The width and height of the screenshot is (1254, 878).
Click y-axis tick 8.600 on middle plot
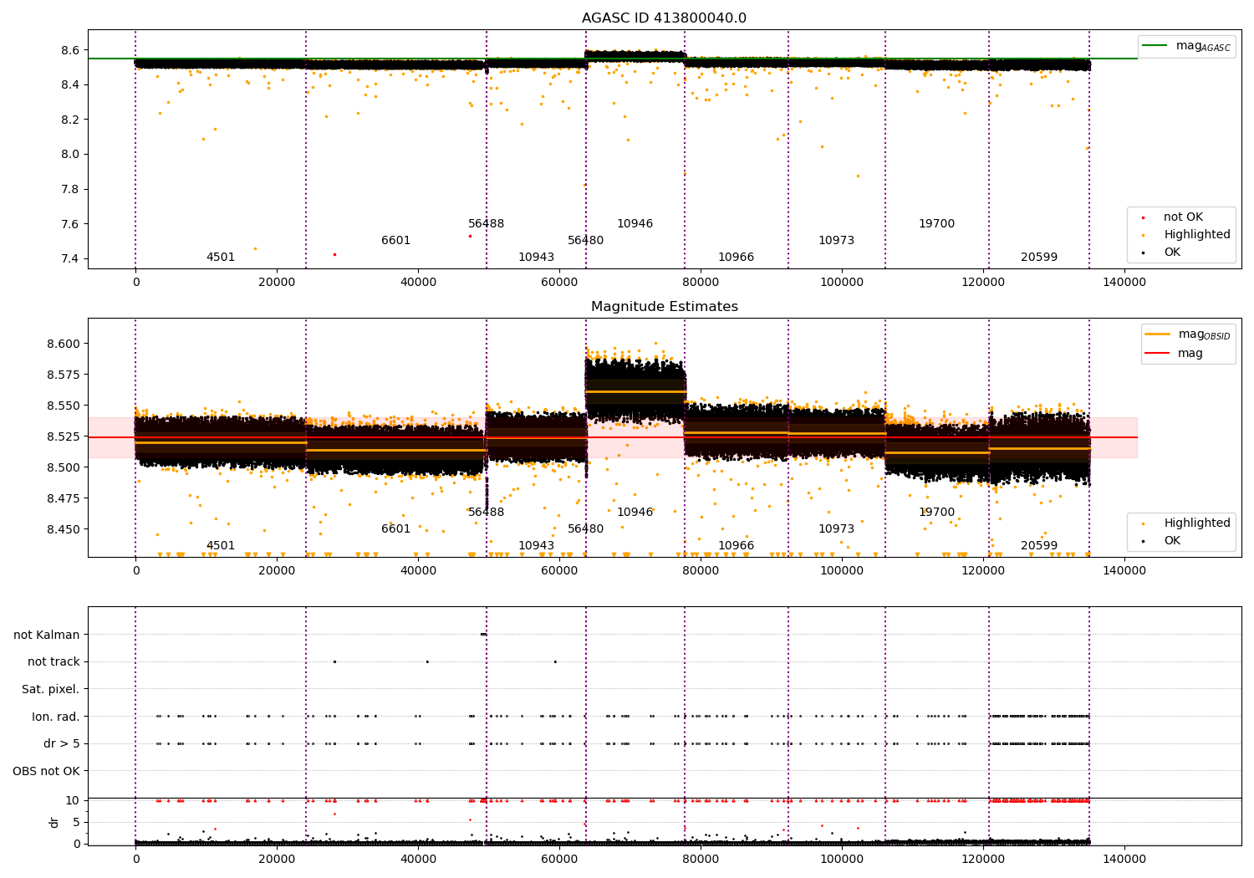pos(64,344)
